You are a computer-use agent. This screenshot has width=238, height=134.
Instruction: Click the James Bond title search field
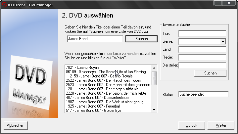(95, 39)
